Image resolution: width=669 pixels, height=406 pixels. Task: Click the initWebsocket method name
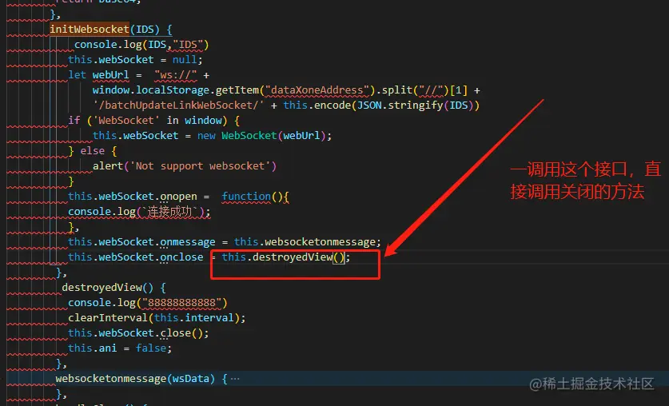click(x=90, y=30)
